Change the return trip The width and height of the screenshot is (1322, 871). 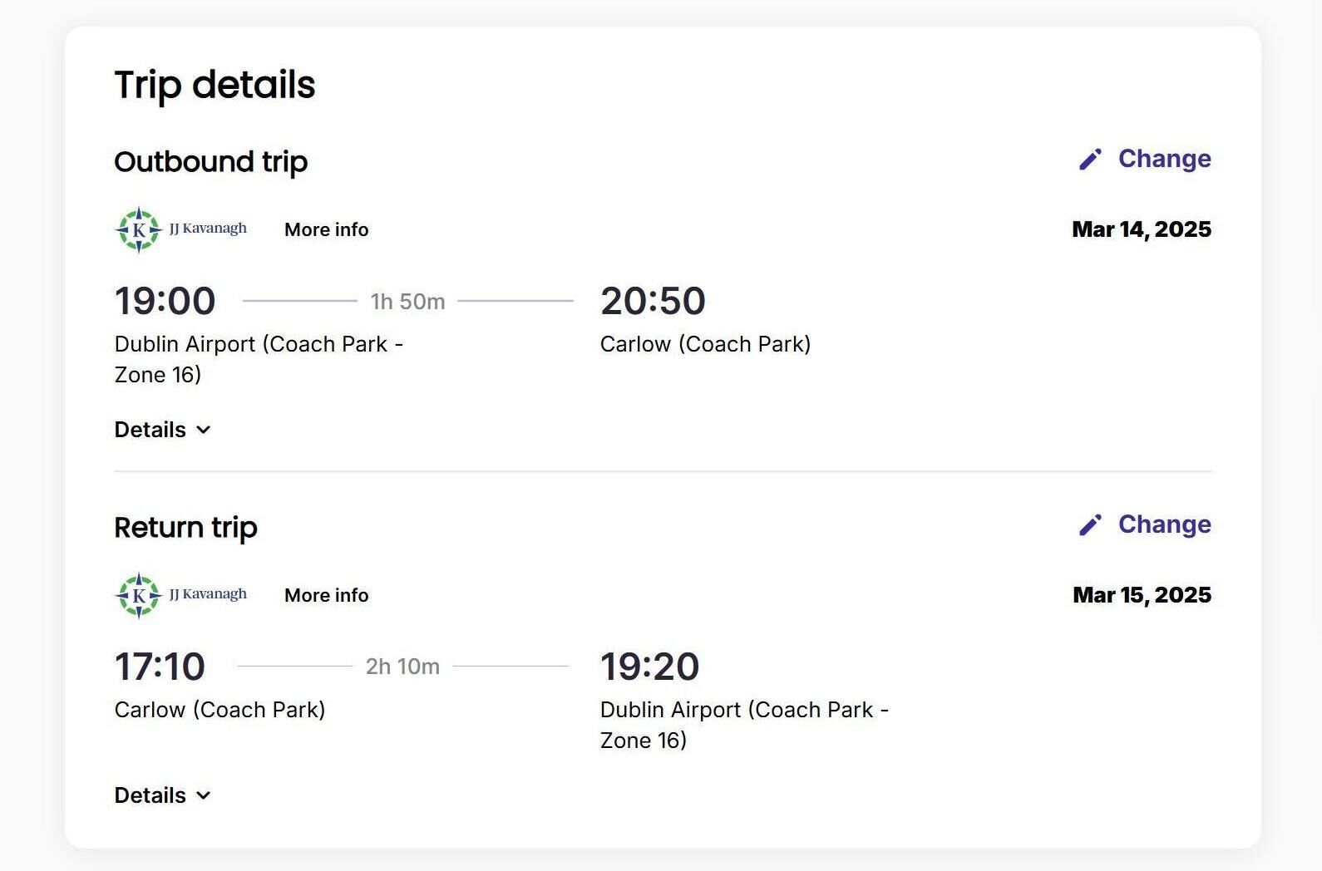click(x=1163, y=524)
